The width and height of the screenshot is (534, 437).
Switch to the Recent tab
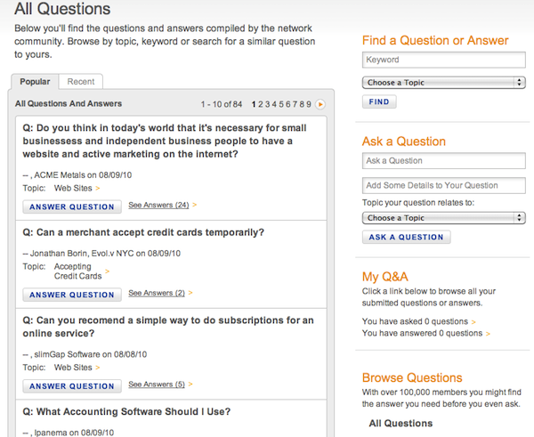[x=81, y=82]
